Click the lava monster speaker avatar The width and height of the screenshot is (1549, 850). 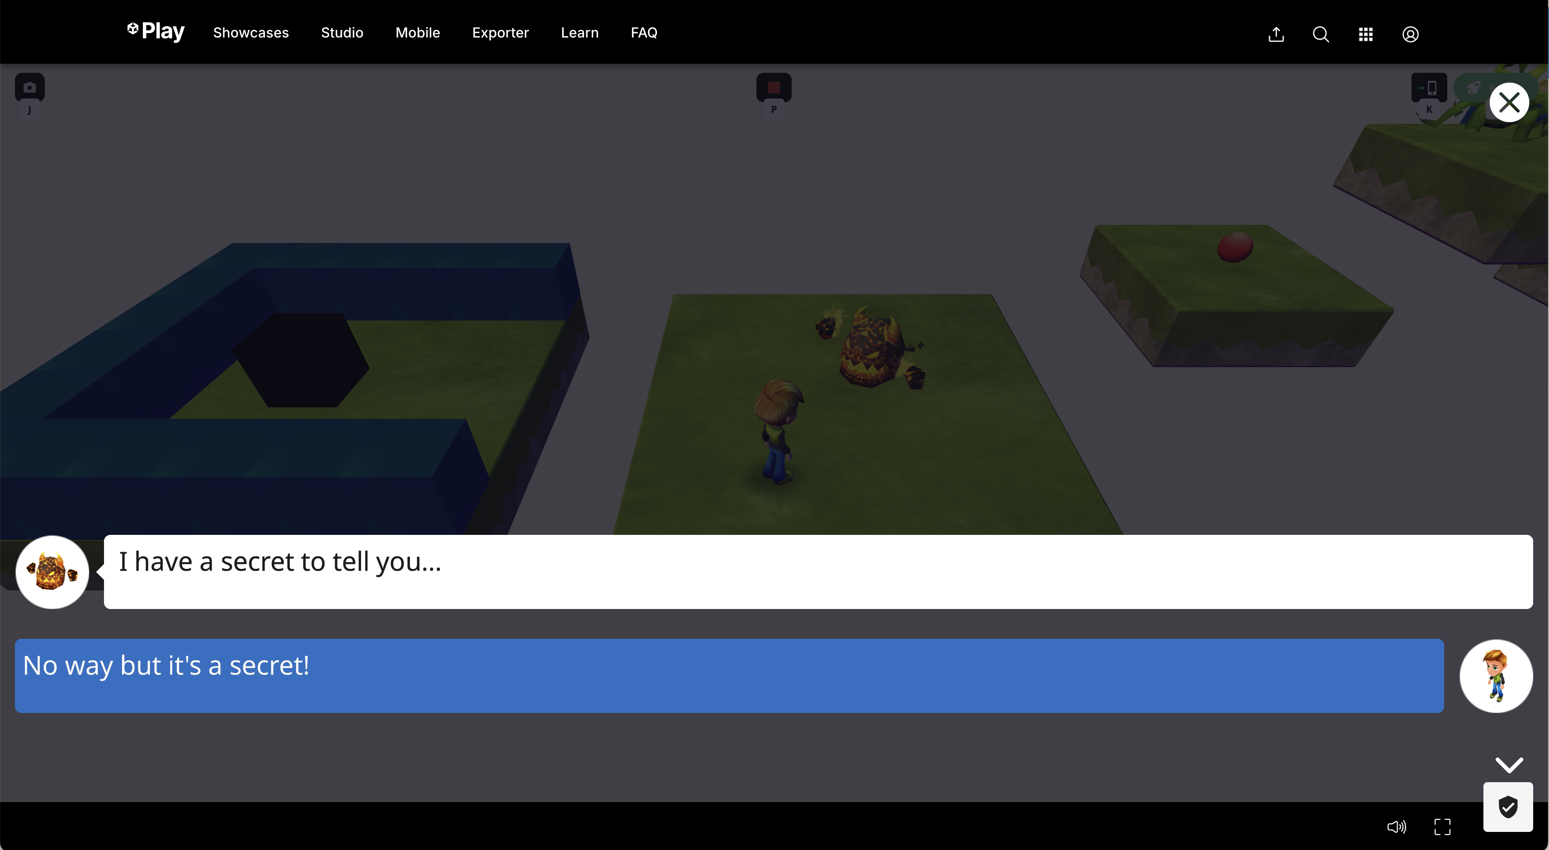pyautogui.click(x=52, y=571)
